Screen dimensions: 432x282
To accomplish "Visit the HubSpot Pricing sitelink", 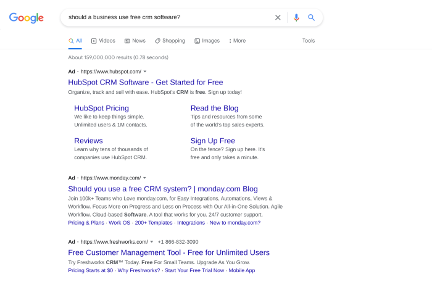I will click(101, 108).
